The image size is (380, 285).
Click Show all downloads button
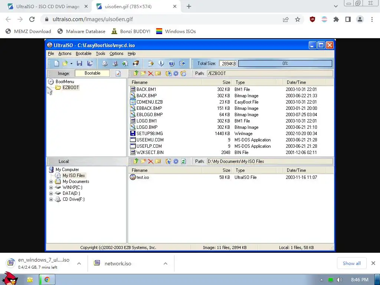coord(352,263)
